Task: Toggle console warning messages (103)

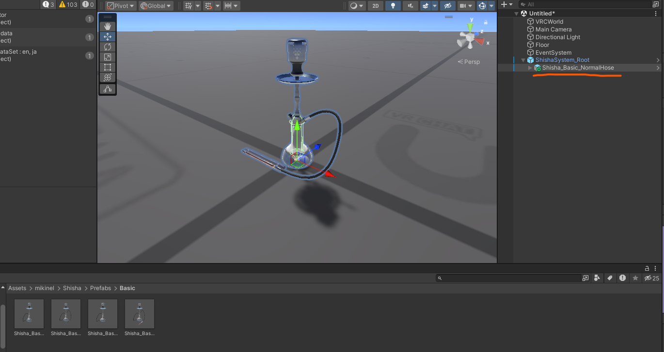Action: [68, 5]
